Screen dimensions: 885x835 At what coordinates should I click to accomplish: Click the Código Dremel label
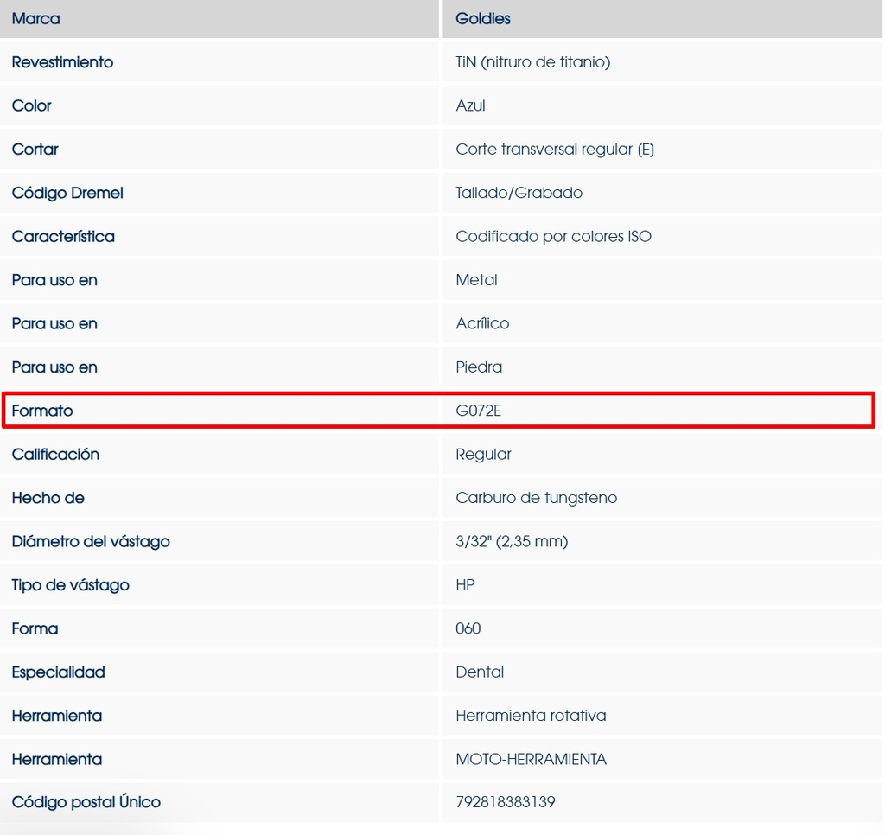67,193
